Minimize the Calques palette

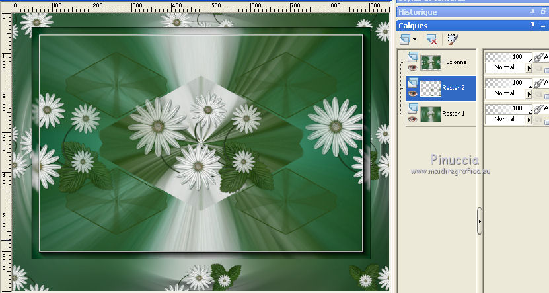click(543, 26)
